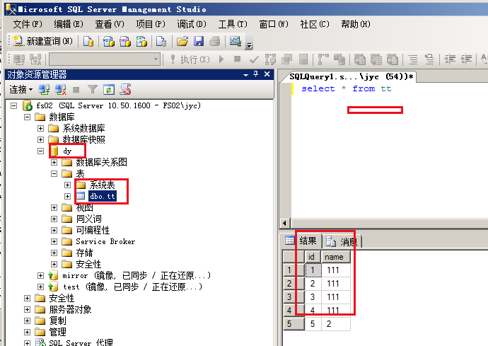Select the dbo.tt table

(x=103, y=196)
